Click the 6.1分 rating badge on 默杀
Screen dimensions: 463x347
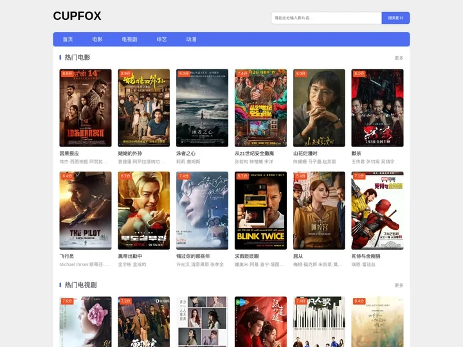point(359,73)
